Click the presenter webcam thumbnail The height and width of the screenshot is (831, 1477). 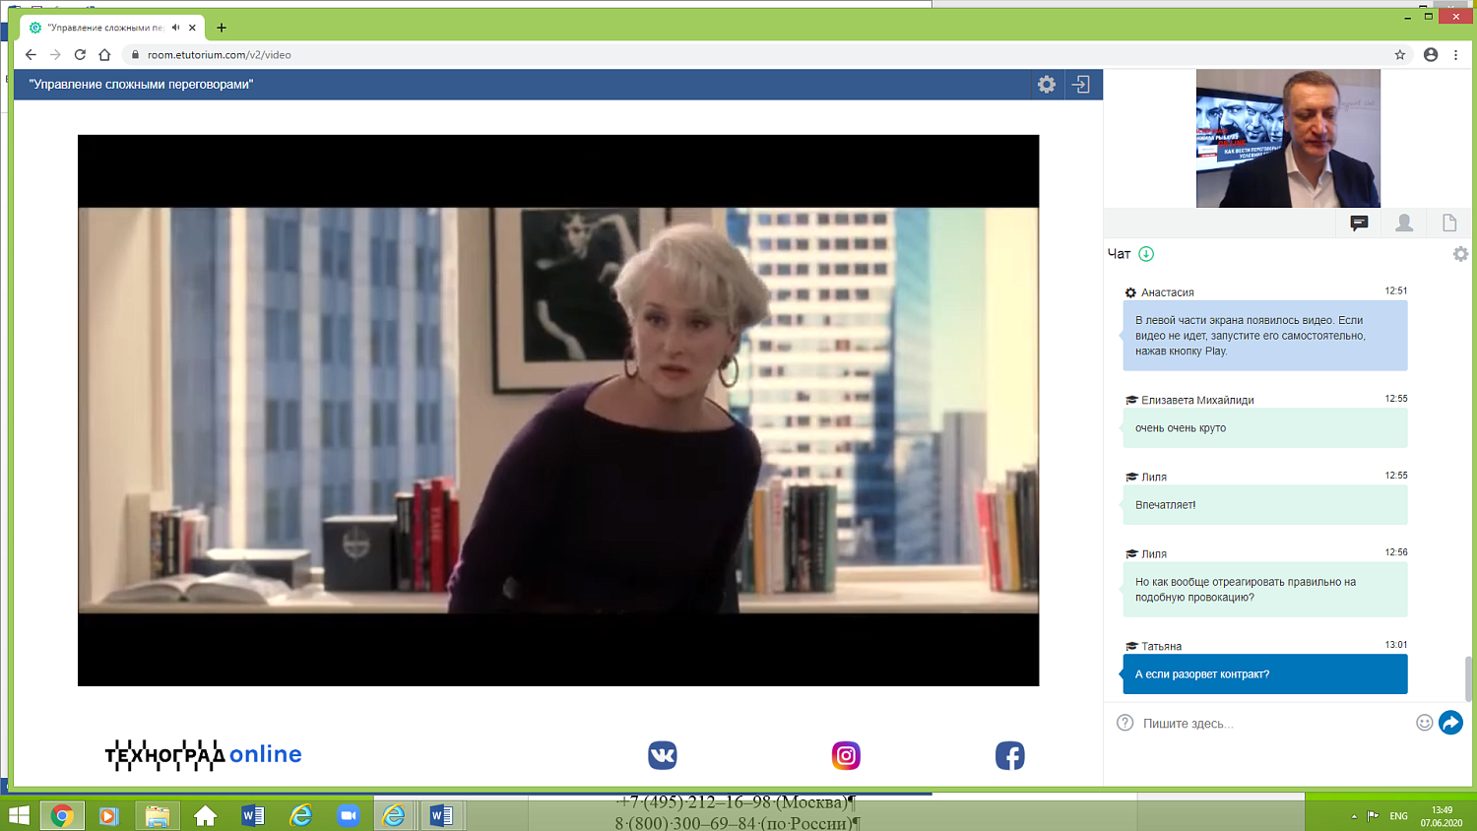click(1288, 138)
